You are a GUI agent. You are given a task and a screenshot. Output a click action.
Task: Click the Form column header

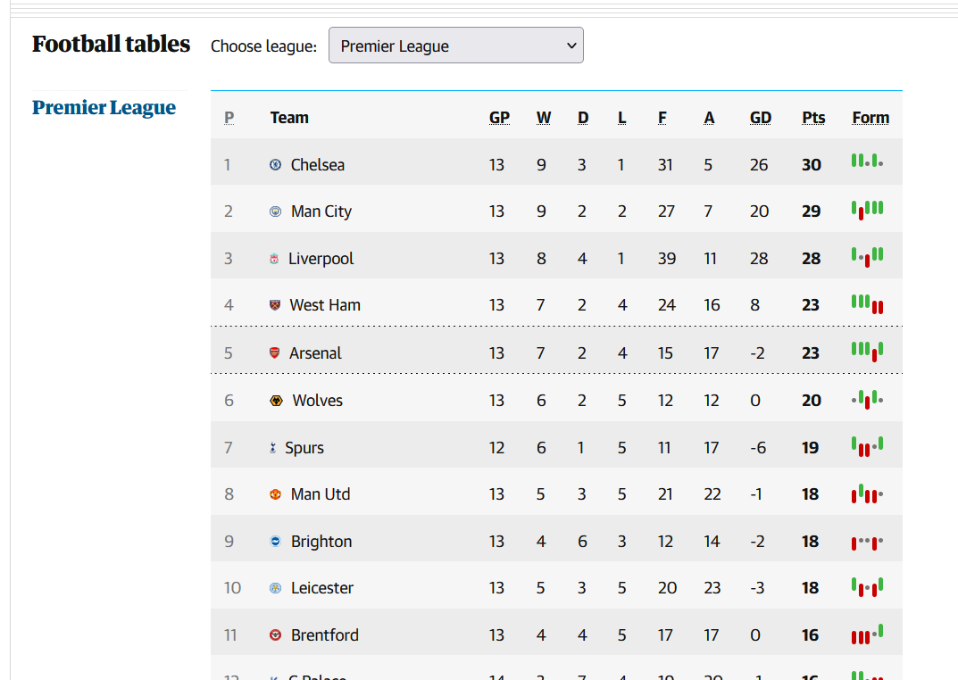pyautogui.click(x=871, y=117)
